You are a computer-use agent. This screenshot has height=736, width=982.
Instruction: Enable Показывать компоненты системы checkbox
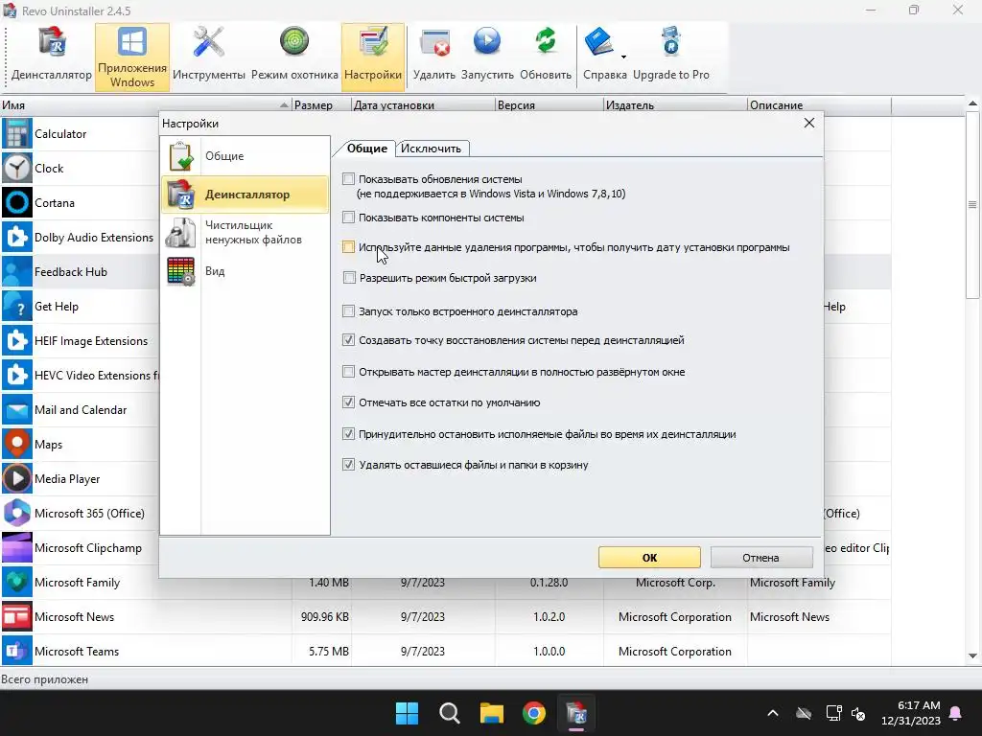click(x=349, y=218)
